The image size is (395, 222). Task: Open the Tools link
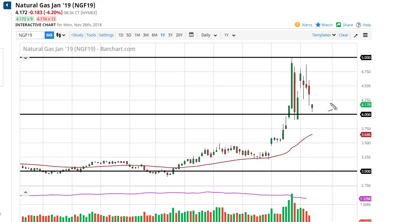pos(91,35)
